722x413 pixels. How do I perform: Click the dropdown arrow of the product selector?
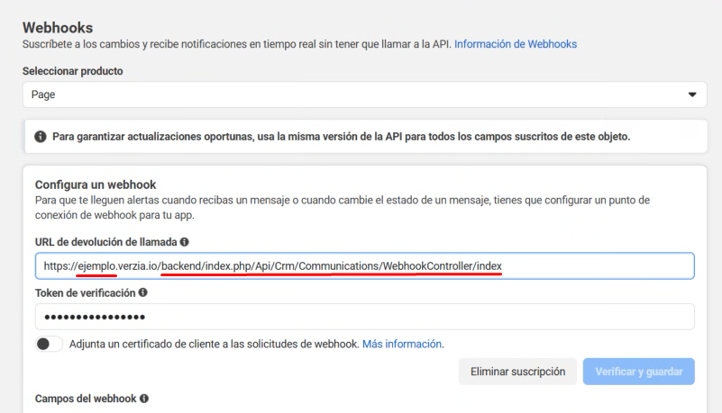click(692, 94)
